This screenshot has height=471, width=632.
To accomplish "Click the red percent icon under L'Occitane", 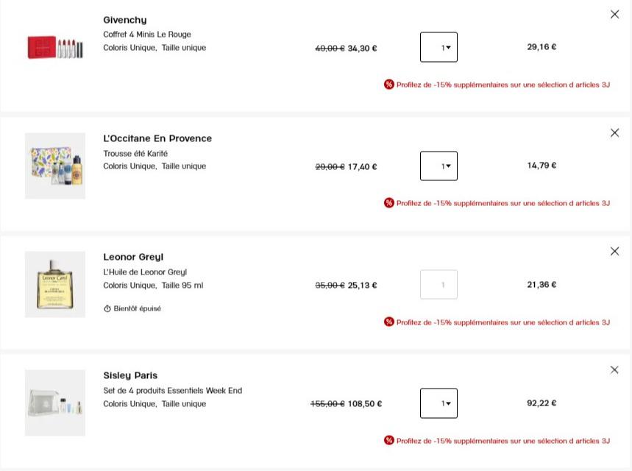I will point(389,203).
